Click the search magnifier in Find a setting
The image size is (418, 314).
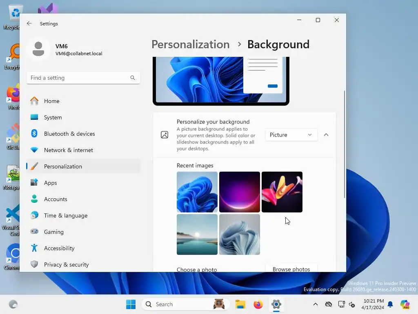click(x=133, y=78)
